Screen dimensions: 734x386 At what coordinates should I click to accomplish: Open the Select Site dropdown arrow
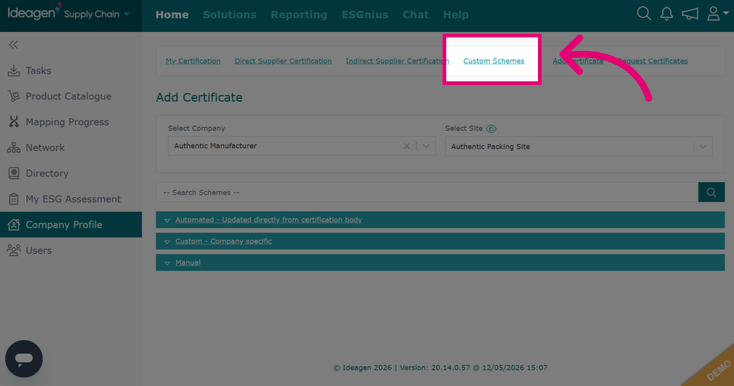coord(703,147)
